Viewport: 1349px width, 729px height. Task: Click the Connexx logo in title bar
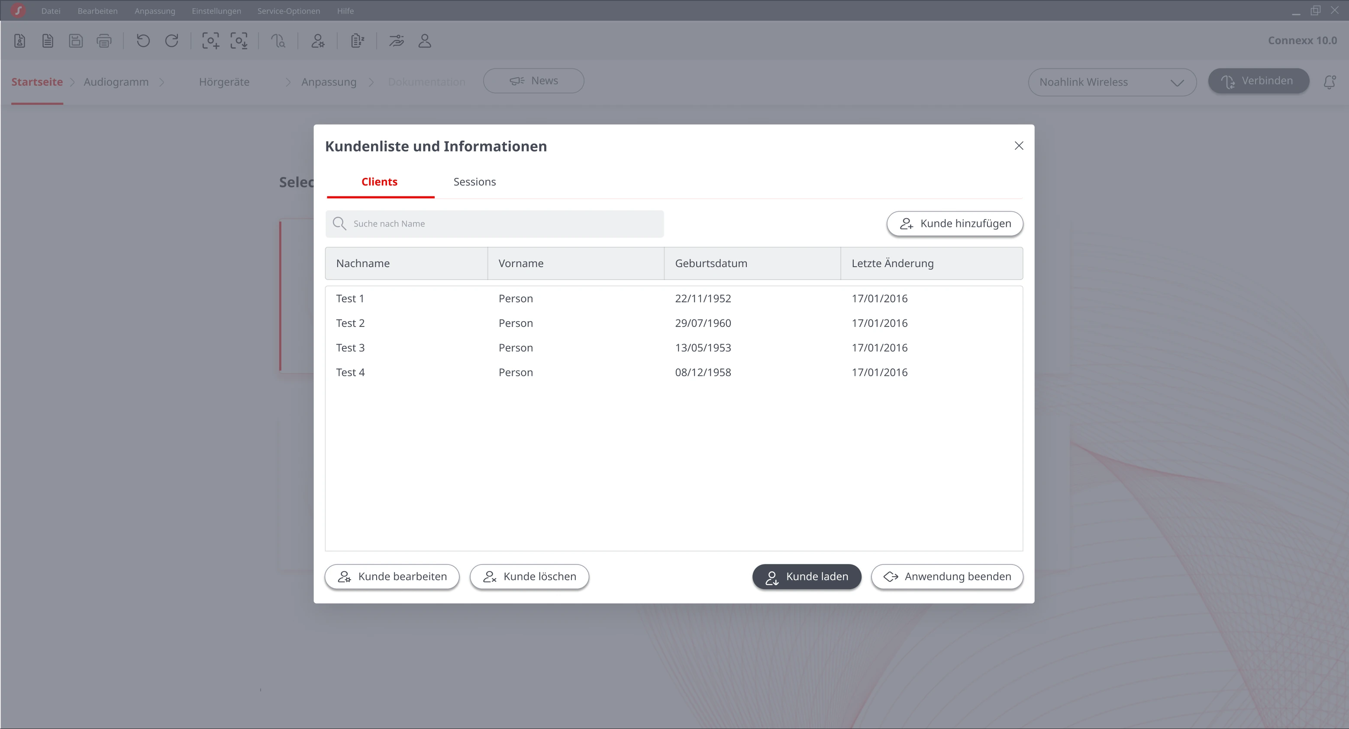point(18,10)
